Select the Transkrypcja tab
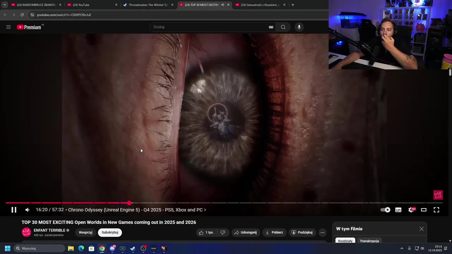 tap(369, 241)
